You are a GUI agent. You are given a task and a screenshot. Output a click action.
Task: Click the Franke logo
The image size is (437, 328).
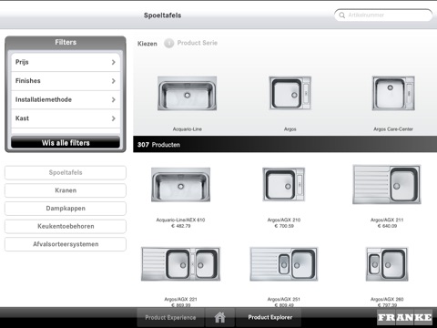coord(405,317)
